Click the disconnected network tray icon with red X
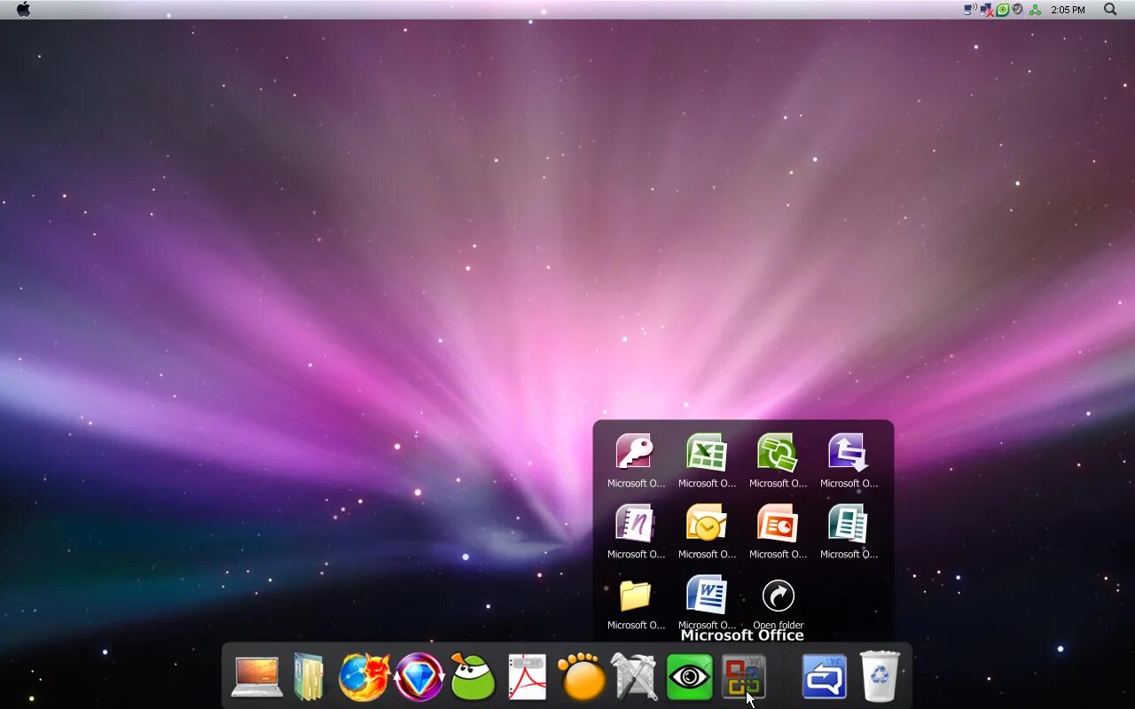1135x709 pixels. (986, 9)
